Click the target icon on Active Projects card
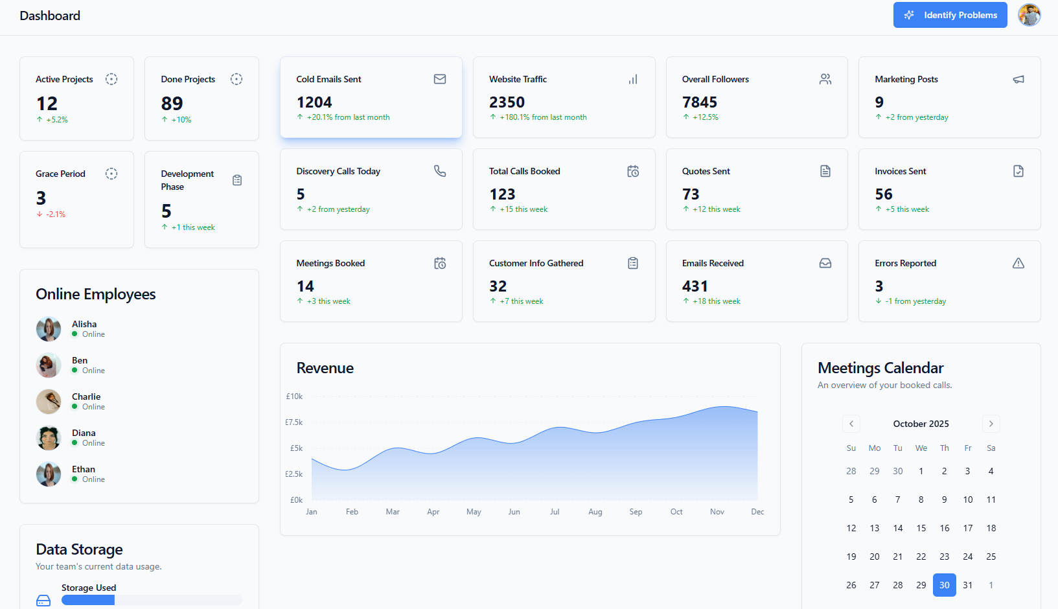1058x609 pixels. point(111,79)
